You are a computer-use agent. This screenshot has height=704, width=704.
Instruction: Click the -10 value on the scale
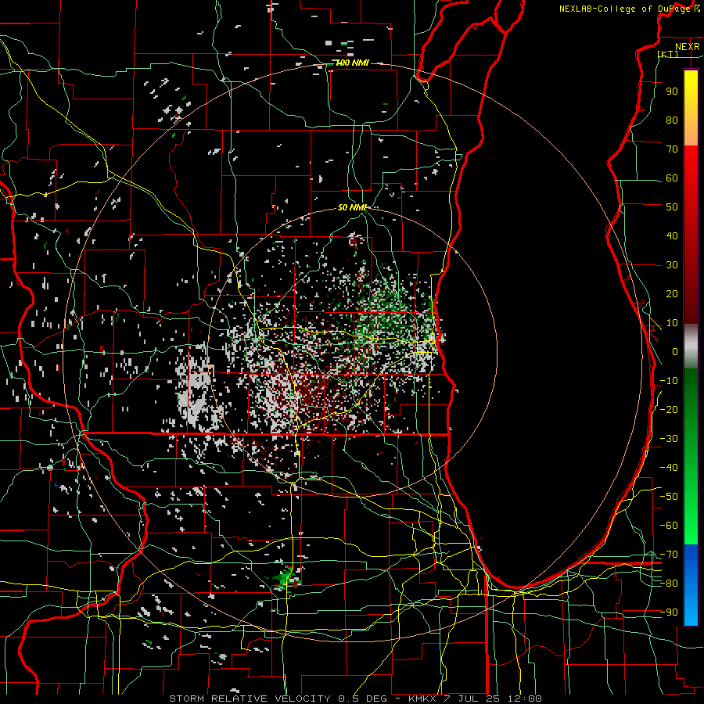tap(669, 381)
